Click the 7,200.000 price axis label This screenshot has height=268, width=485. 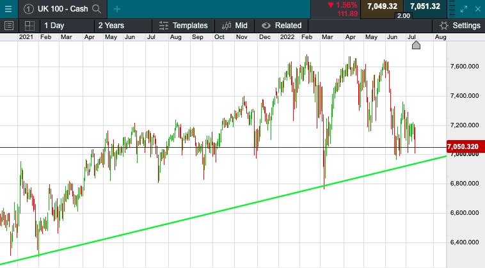pos(465,125)
